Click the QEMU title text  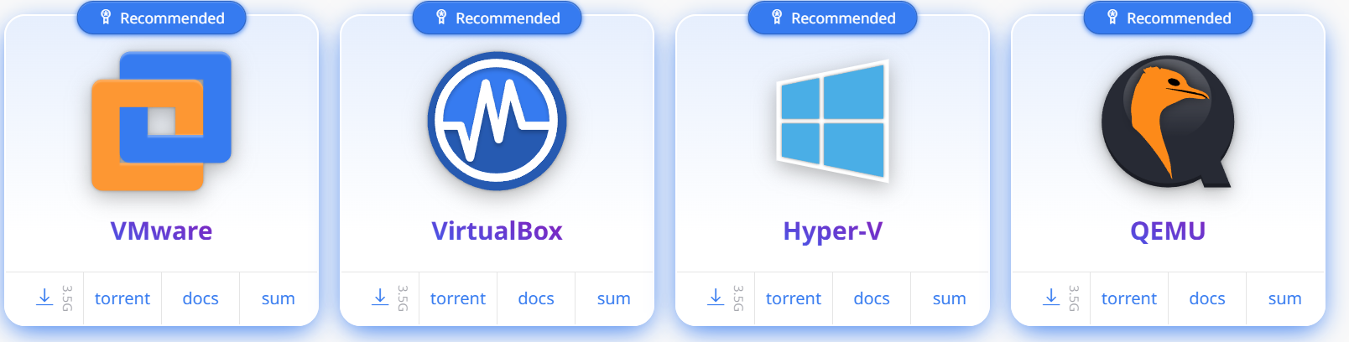click(x=1168, y=231)
